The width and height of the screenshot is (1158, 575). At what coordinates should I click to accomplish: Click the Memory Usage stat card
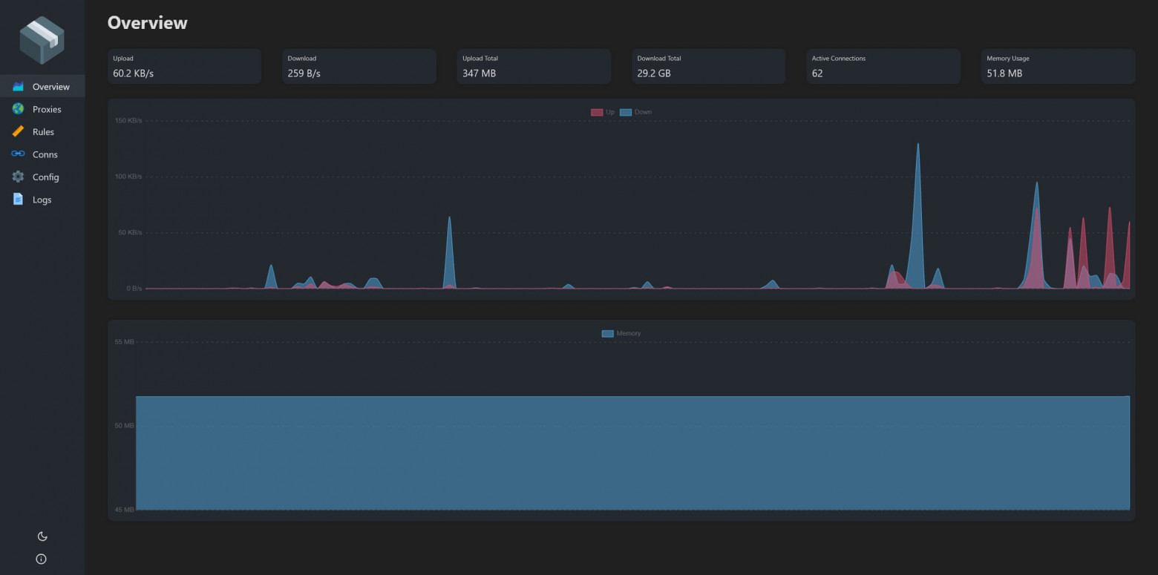pyautogui.click(x=1056, y=66)
